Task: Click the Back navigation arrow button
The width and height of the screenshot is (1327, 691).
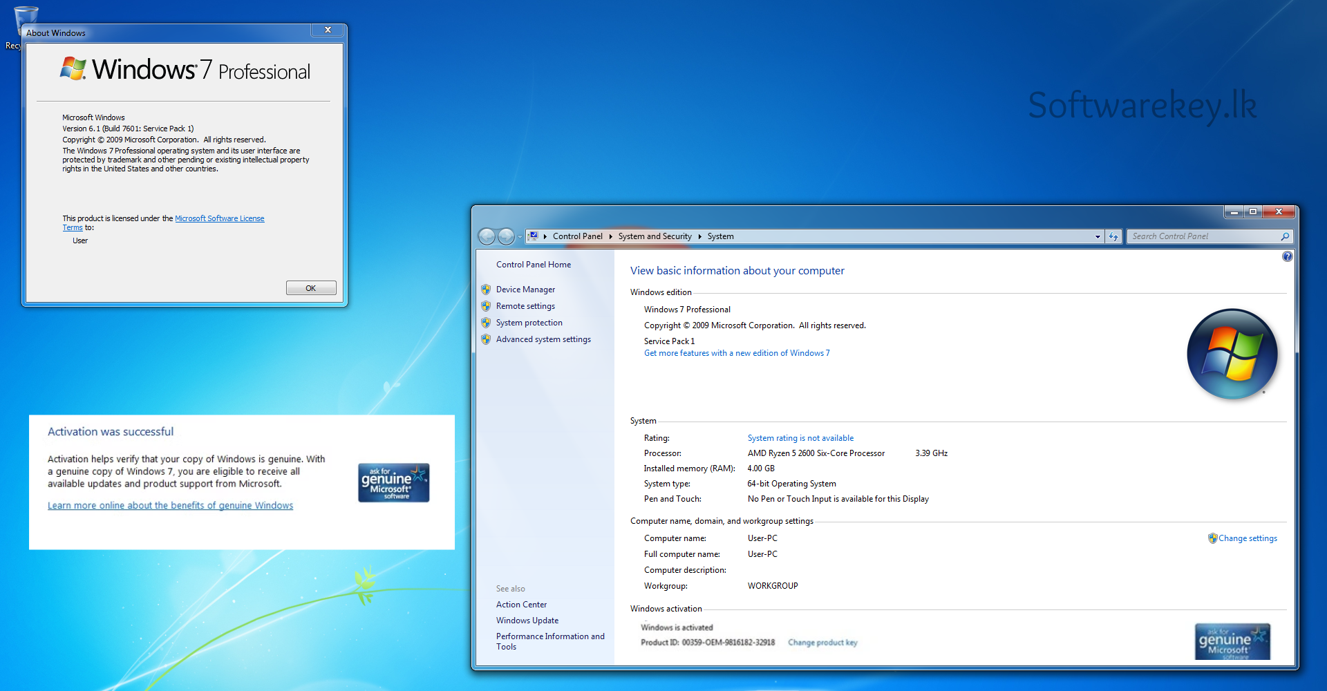Action: click(487, 237)
